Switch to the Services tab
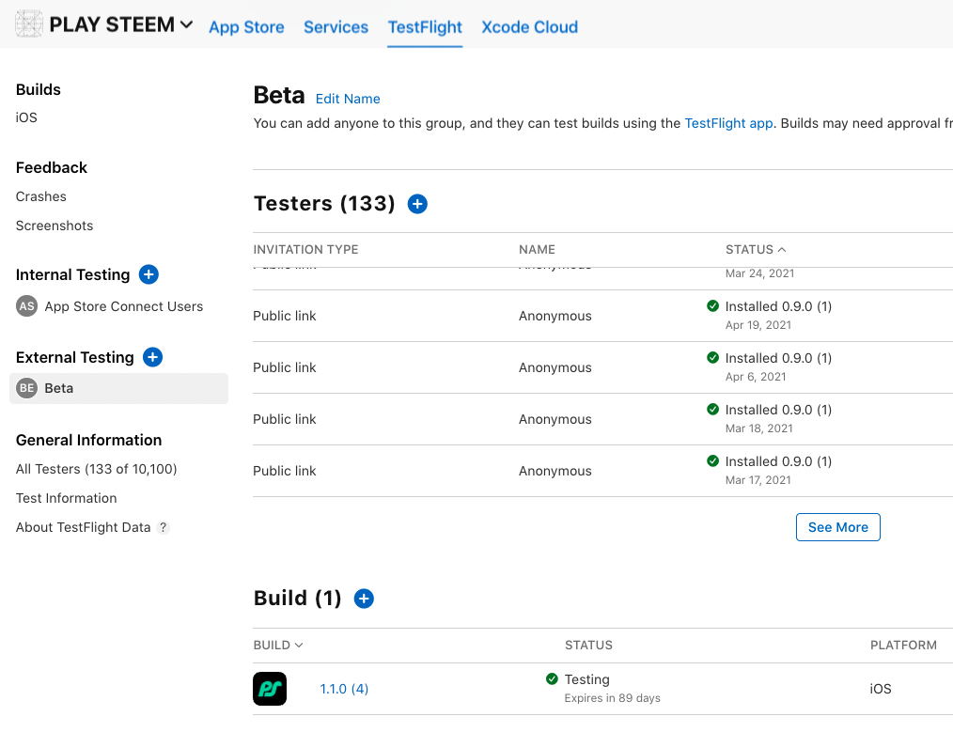Viewport: 953px width, 732px height. point(336,27)
